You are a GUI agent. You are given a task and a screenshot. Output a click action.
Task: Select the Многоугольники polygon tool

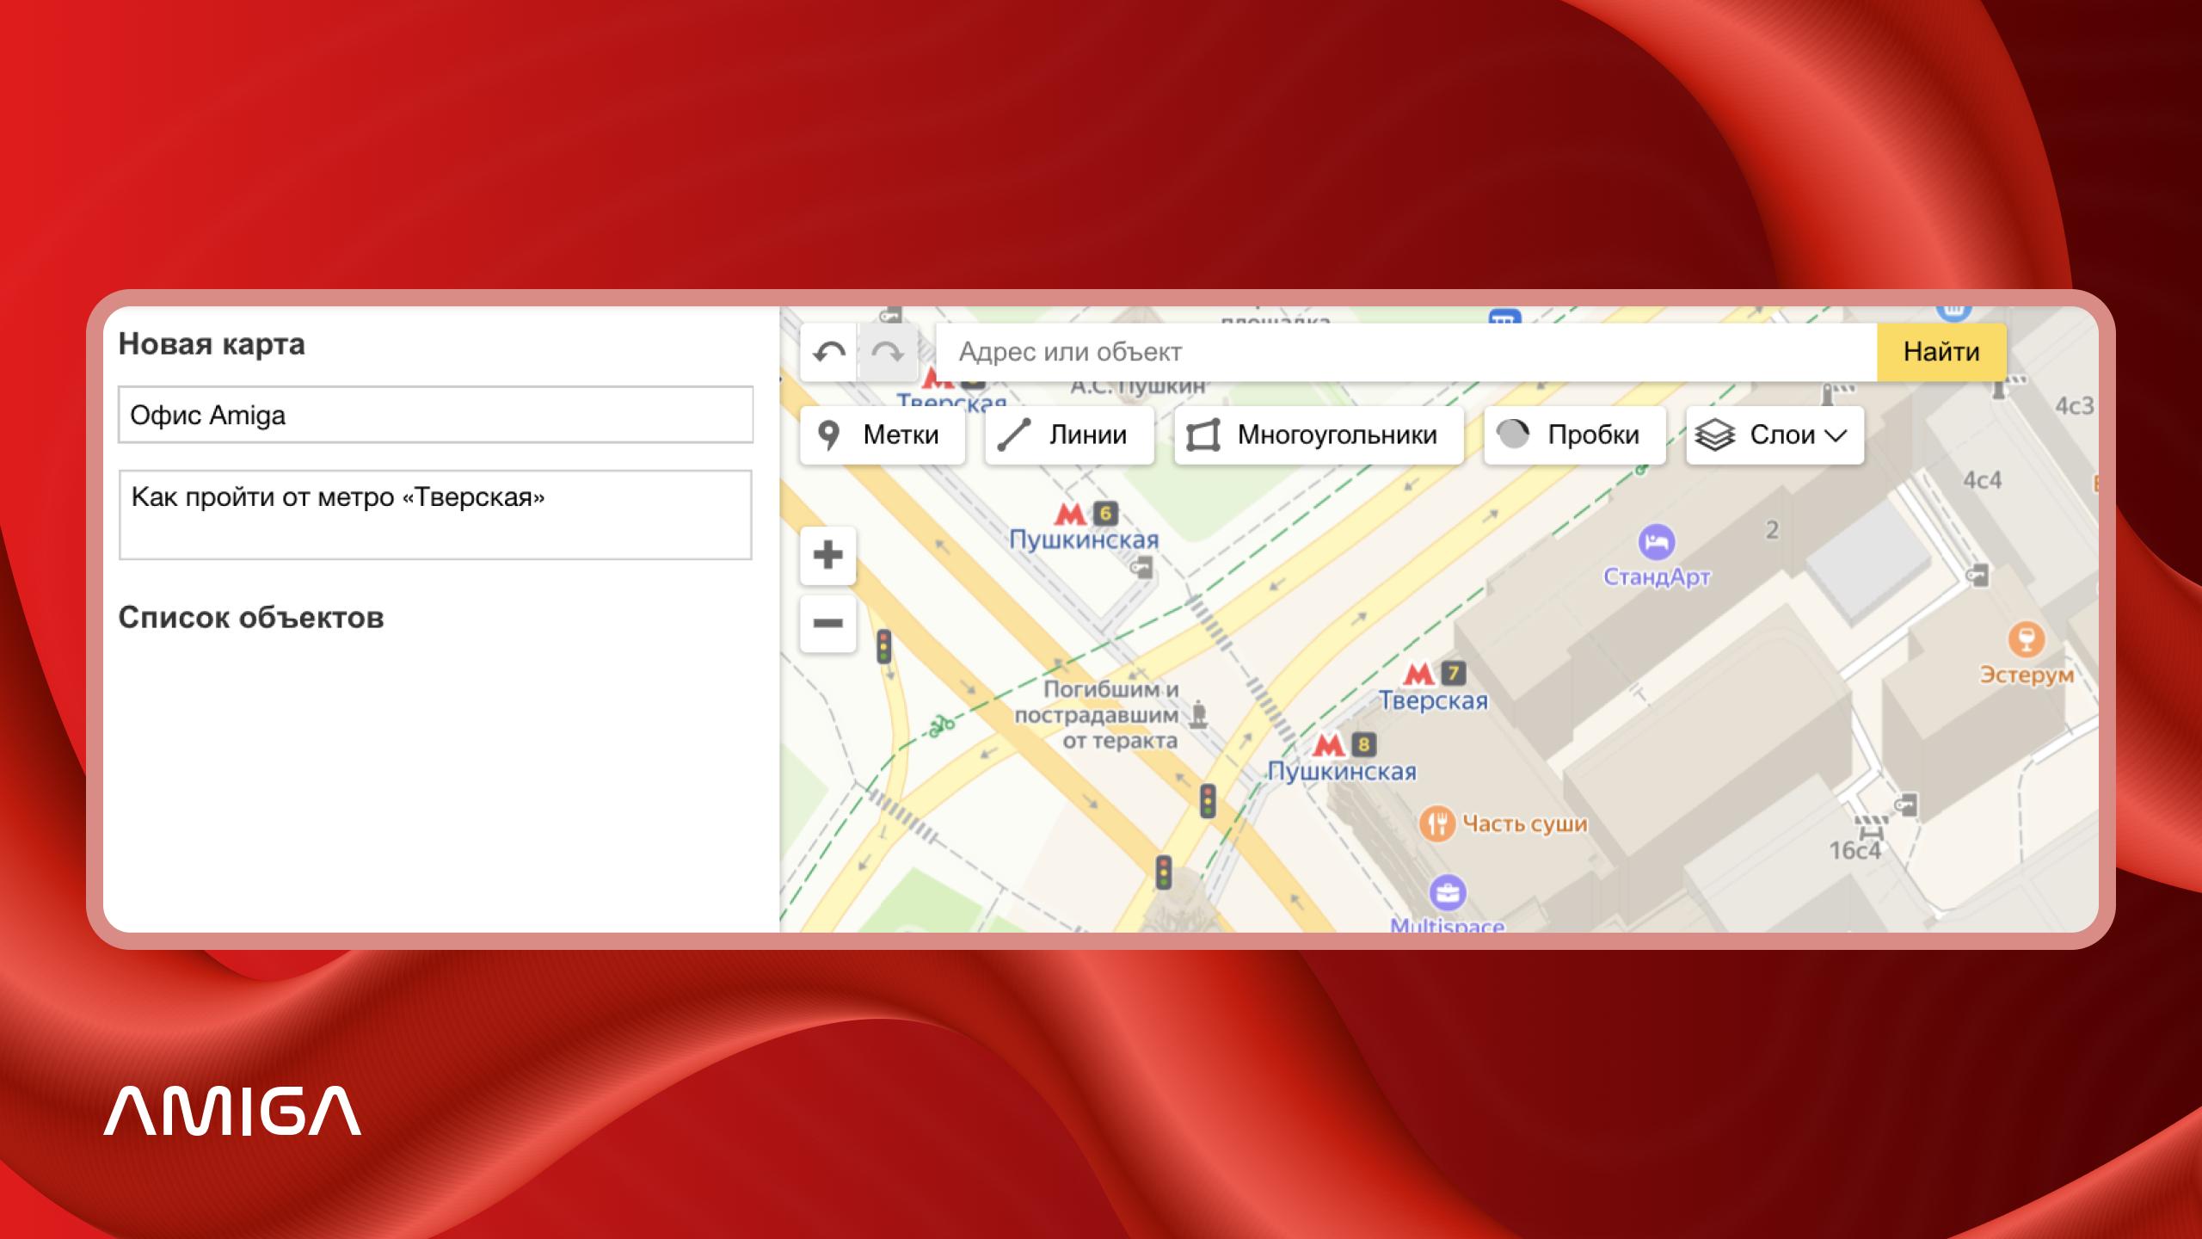[x=1318, y=435]
